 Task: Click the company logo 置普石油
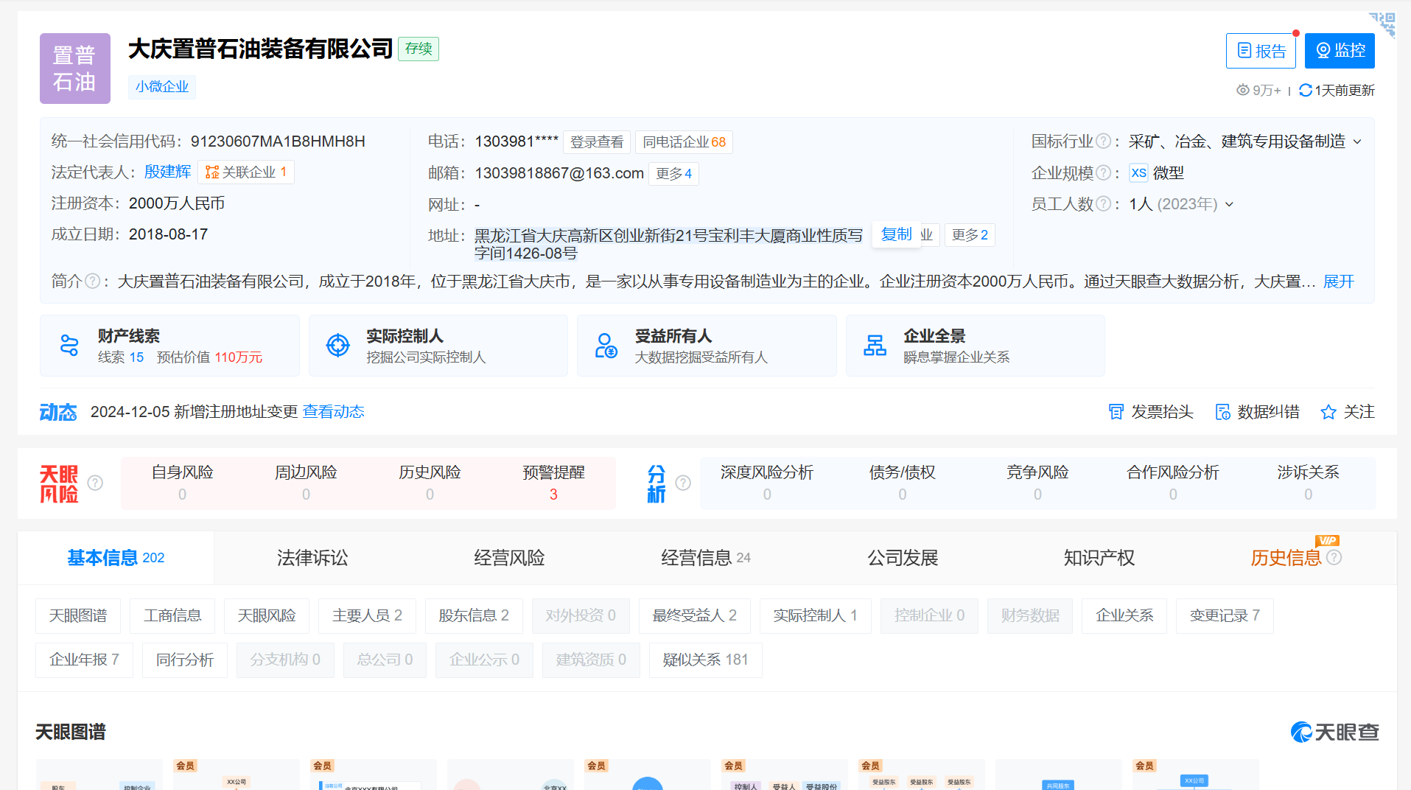point(75,69)
